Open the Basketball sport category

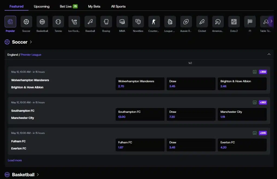pyautogui.click(x=42, y=22)
